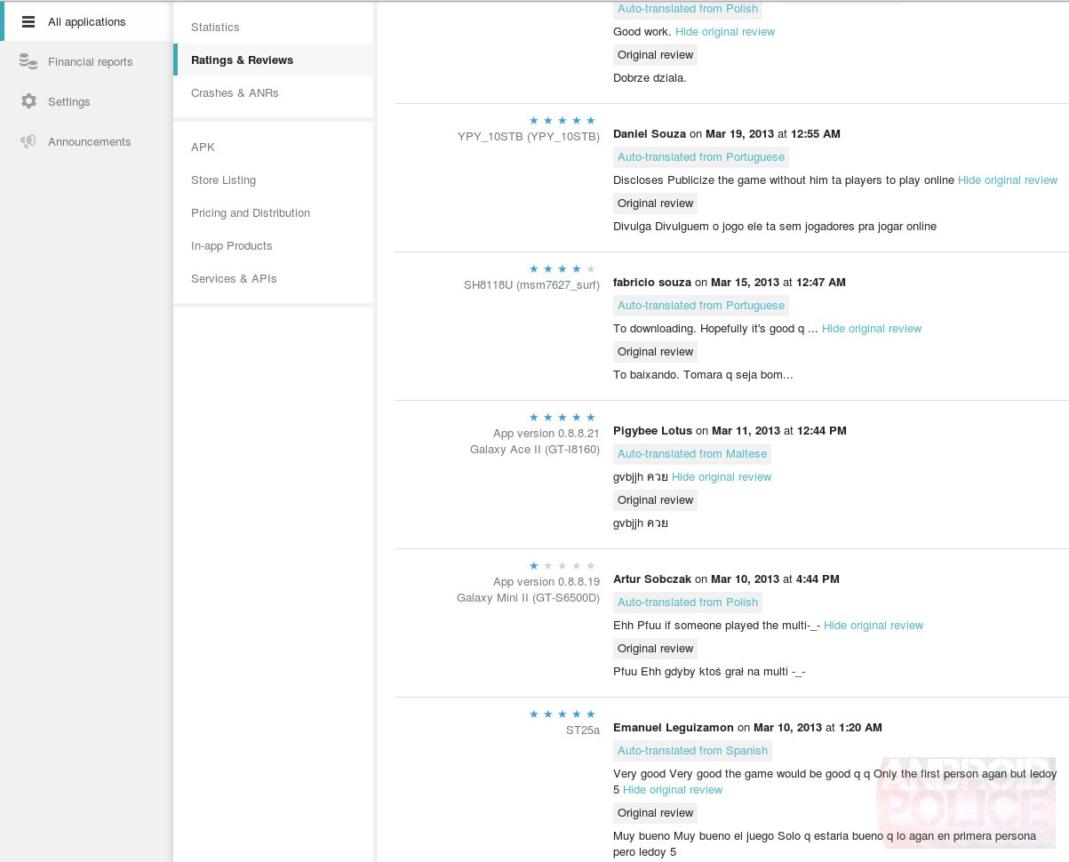Select Ratings & Reviews menu item

[273, 60]
